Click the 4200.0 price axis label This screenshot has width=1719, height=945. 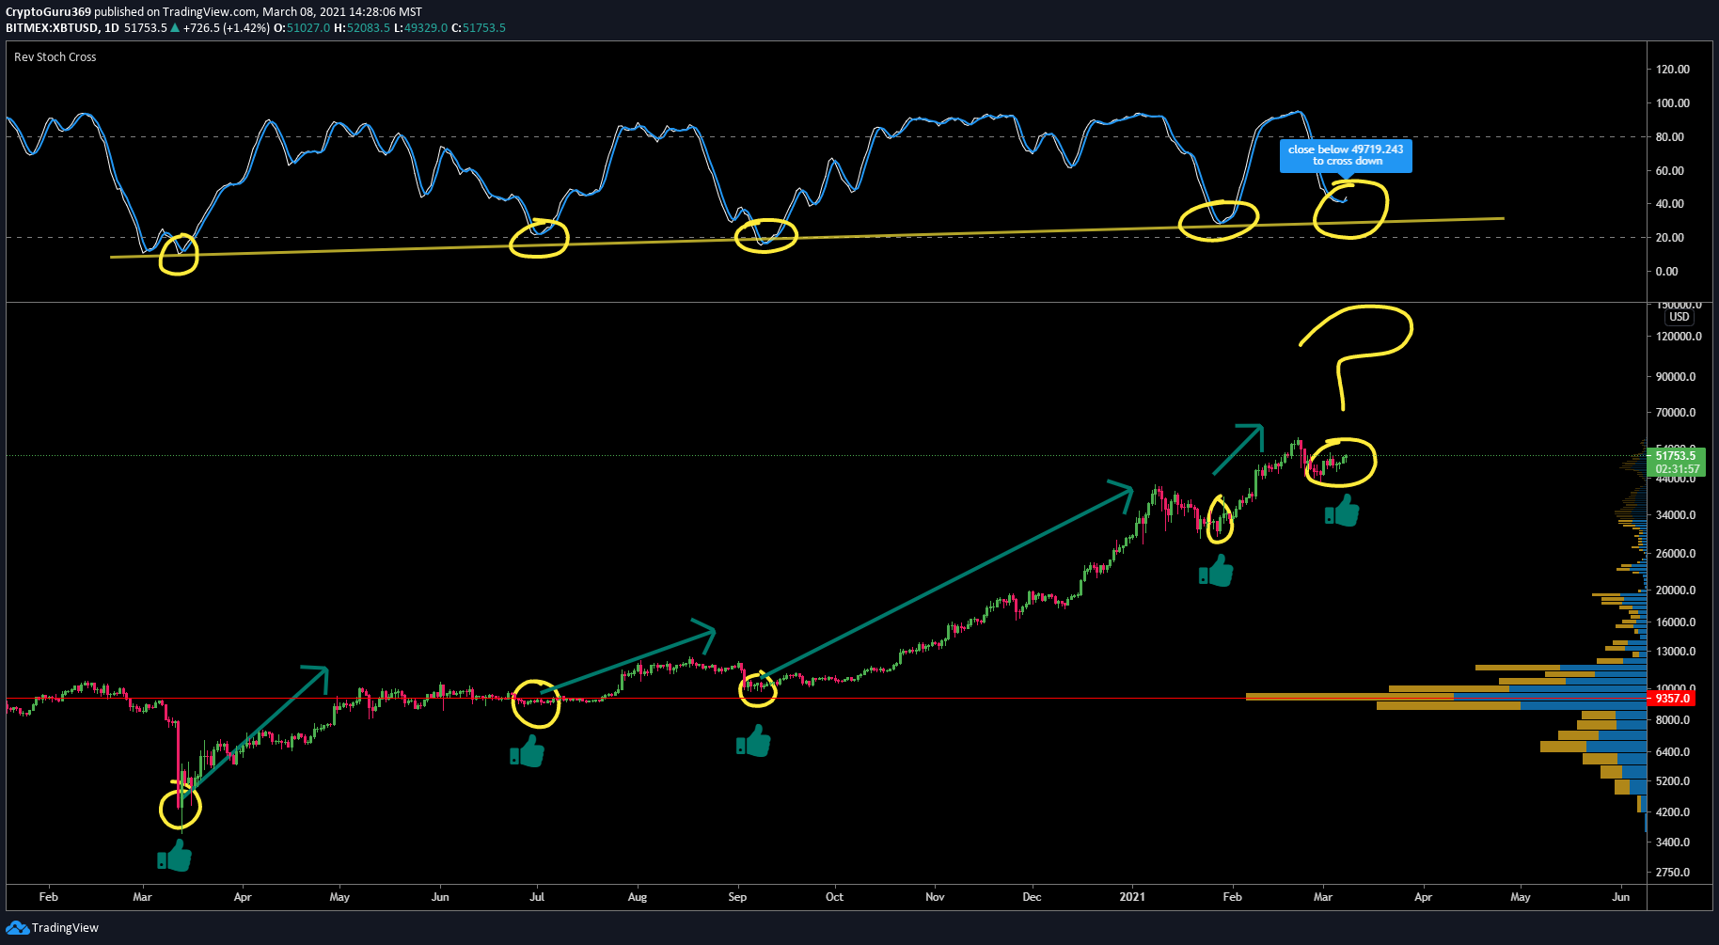tap(1673, 812)
